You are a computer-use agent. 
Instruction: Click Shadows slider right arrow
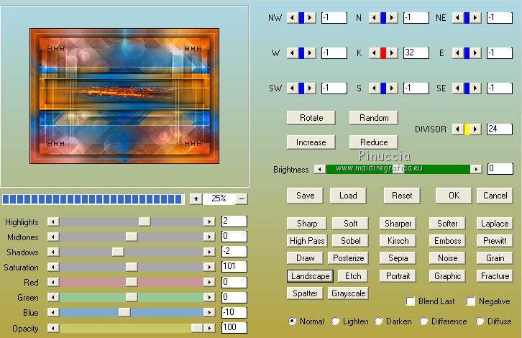[x=209, y=252]
